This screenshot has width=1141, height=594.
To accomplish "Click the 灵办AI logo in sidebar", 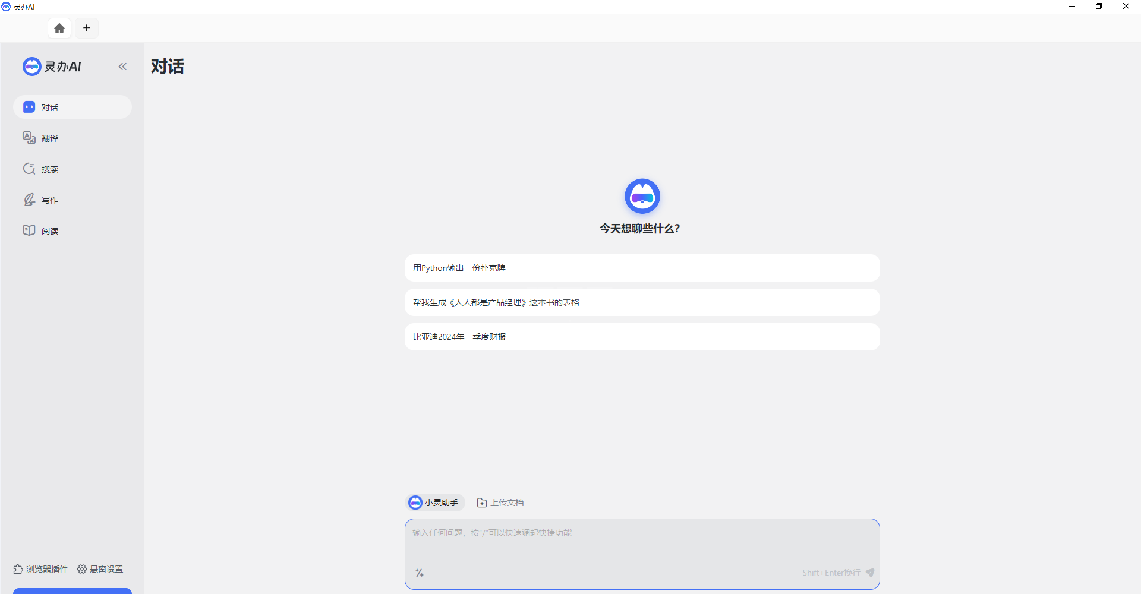I will tap(52, 67).
